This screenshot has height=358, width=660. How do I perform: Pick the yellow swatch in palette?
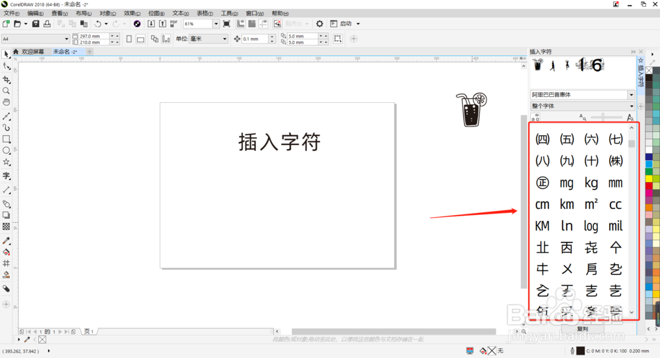coord(649,179)
